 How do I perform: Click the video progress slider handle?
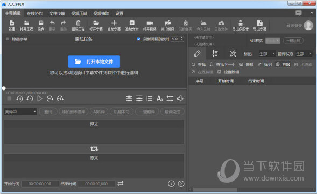[4, 88]
